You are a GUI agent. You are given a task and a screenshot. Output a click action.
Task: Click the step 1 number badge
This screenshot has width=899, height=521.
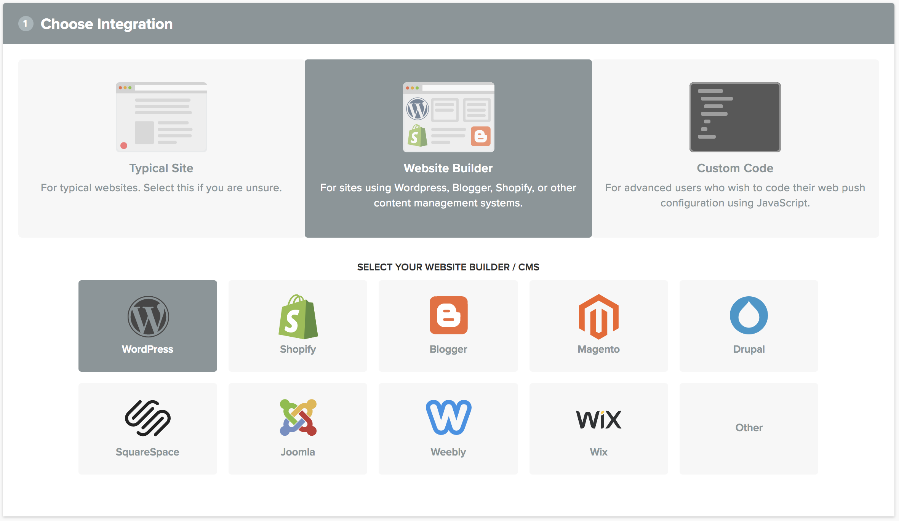[x=26, y=24]
